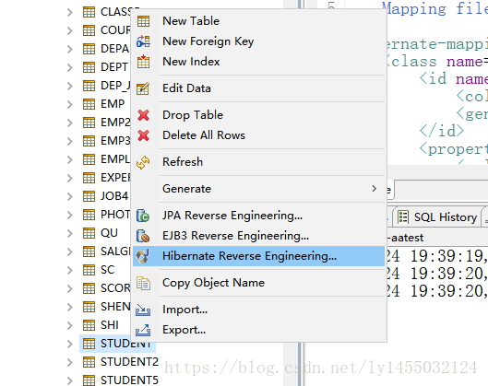Select the QU table label
Viewport: 488px width, 386px height.
coord(109,233)
